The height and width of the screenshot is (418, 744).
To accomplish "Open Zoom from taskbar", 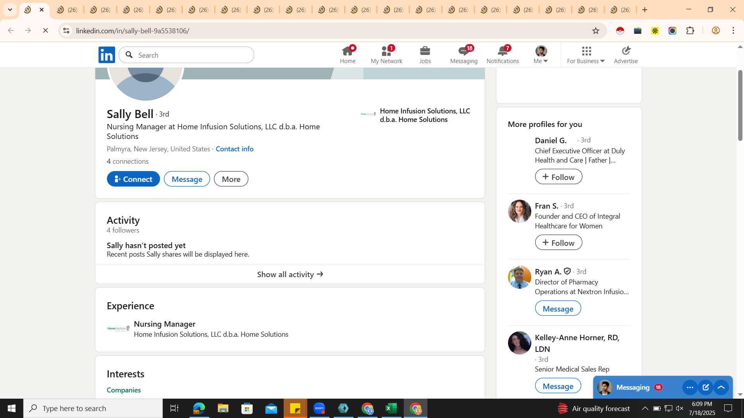I will point(319,408).
